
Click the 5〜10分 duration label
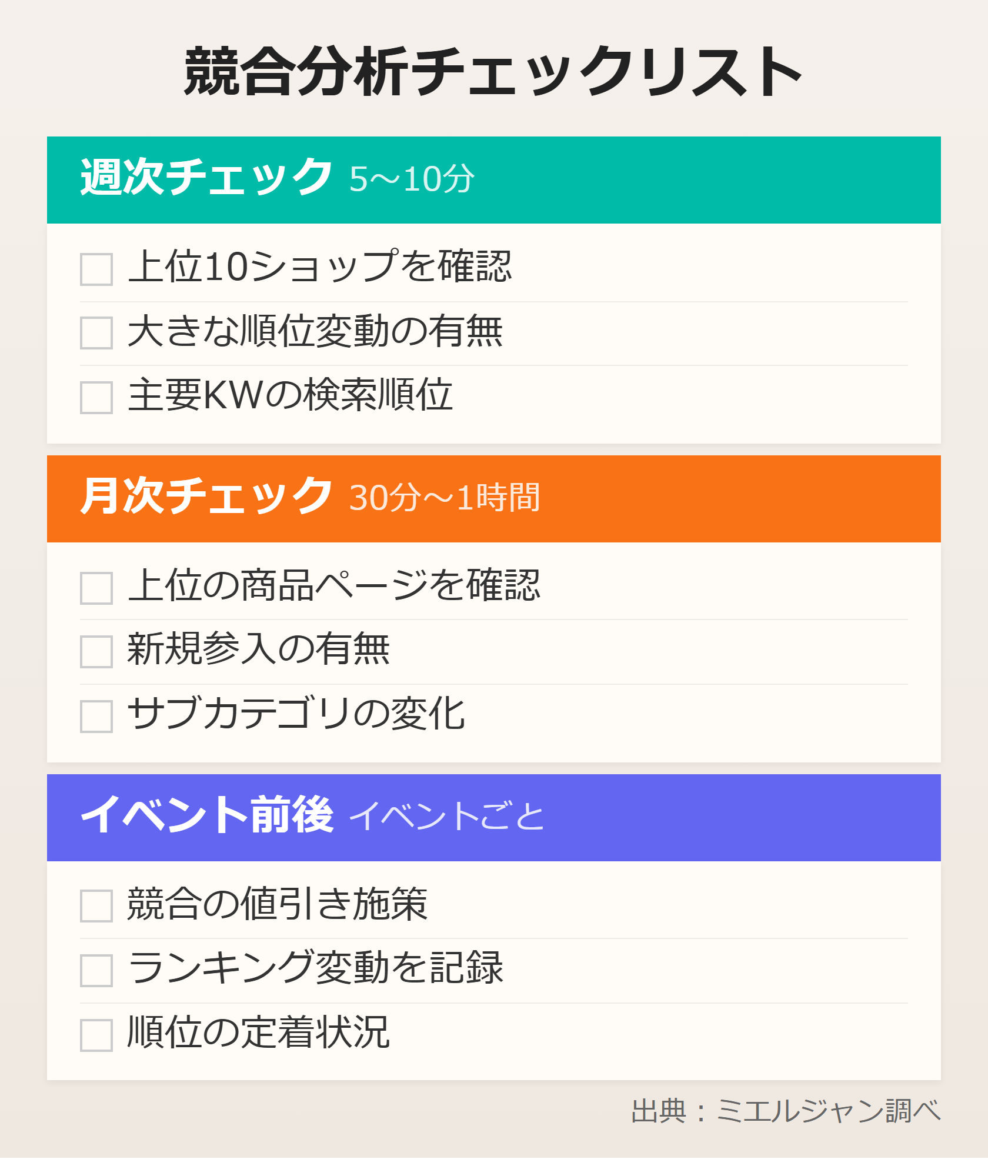point(412,179)
